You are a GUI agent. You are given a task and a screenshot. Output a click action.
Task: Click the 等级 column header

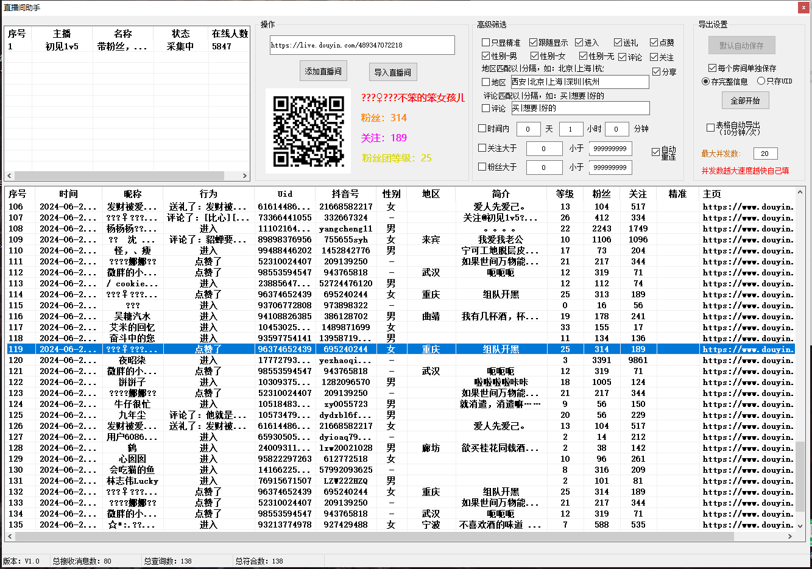pyautogui.click(x=565, y=194)
